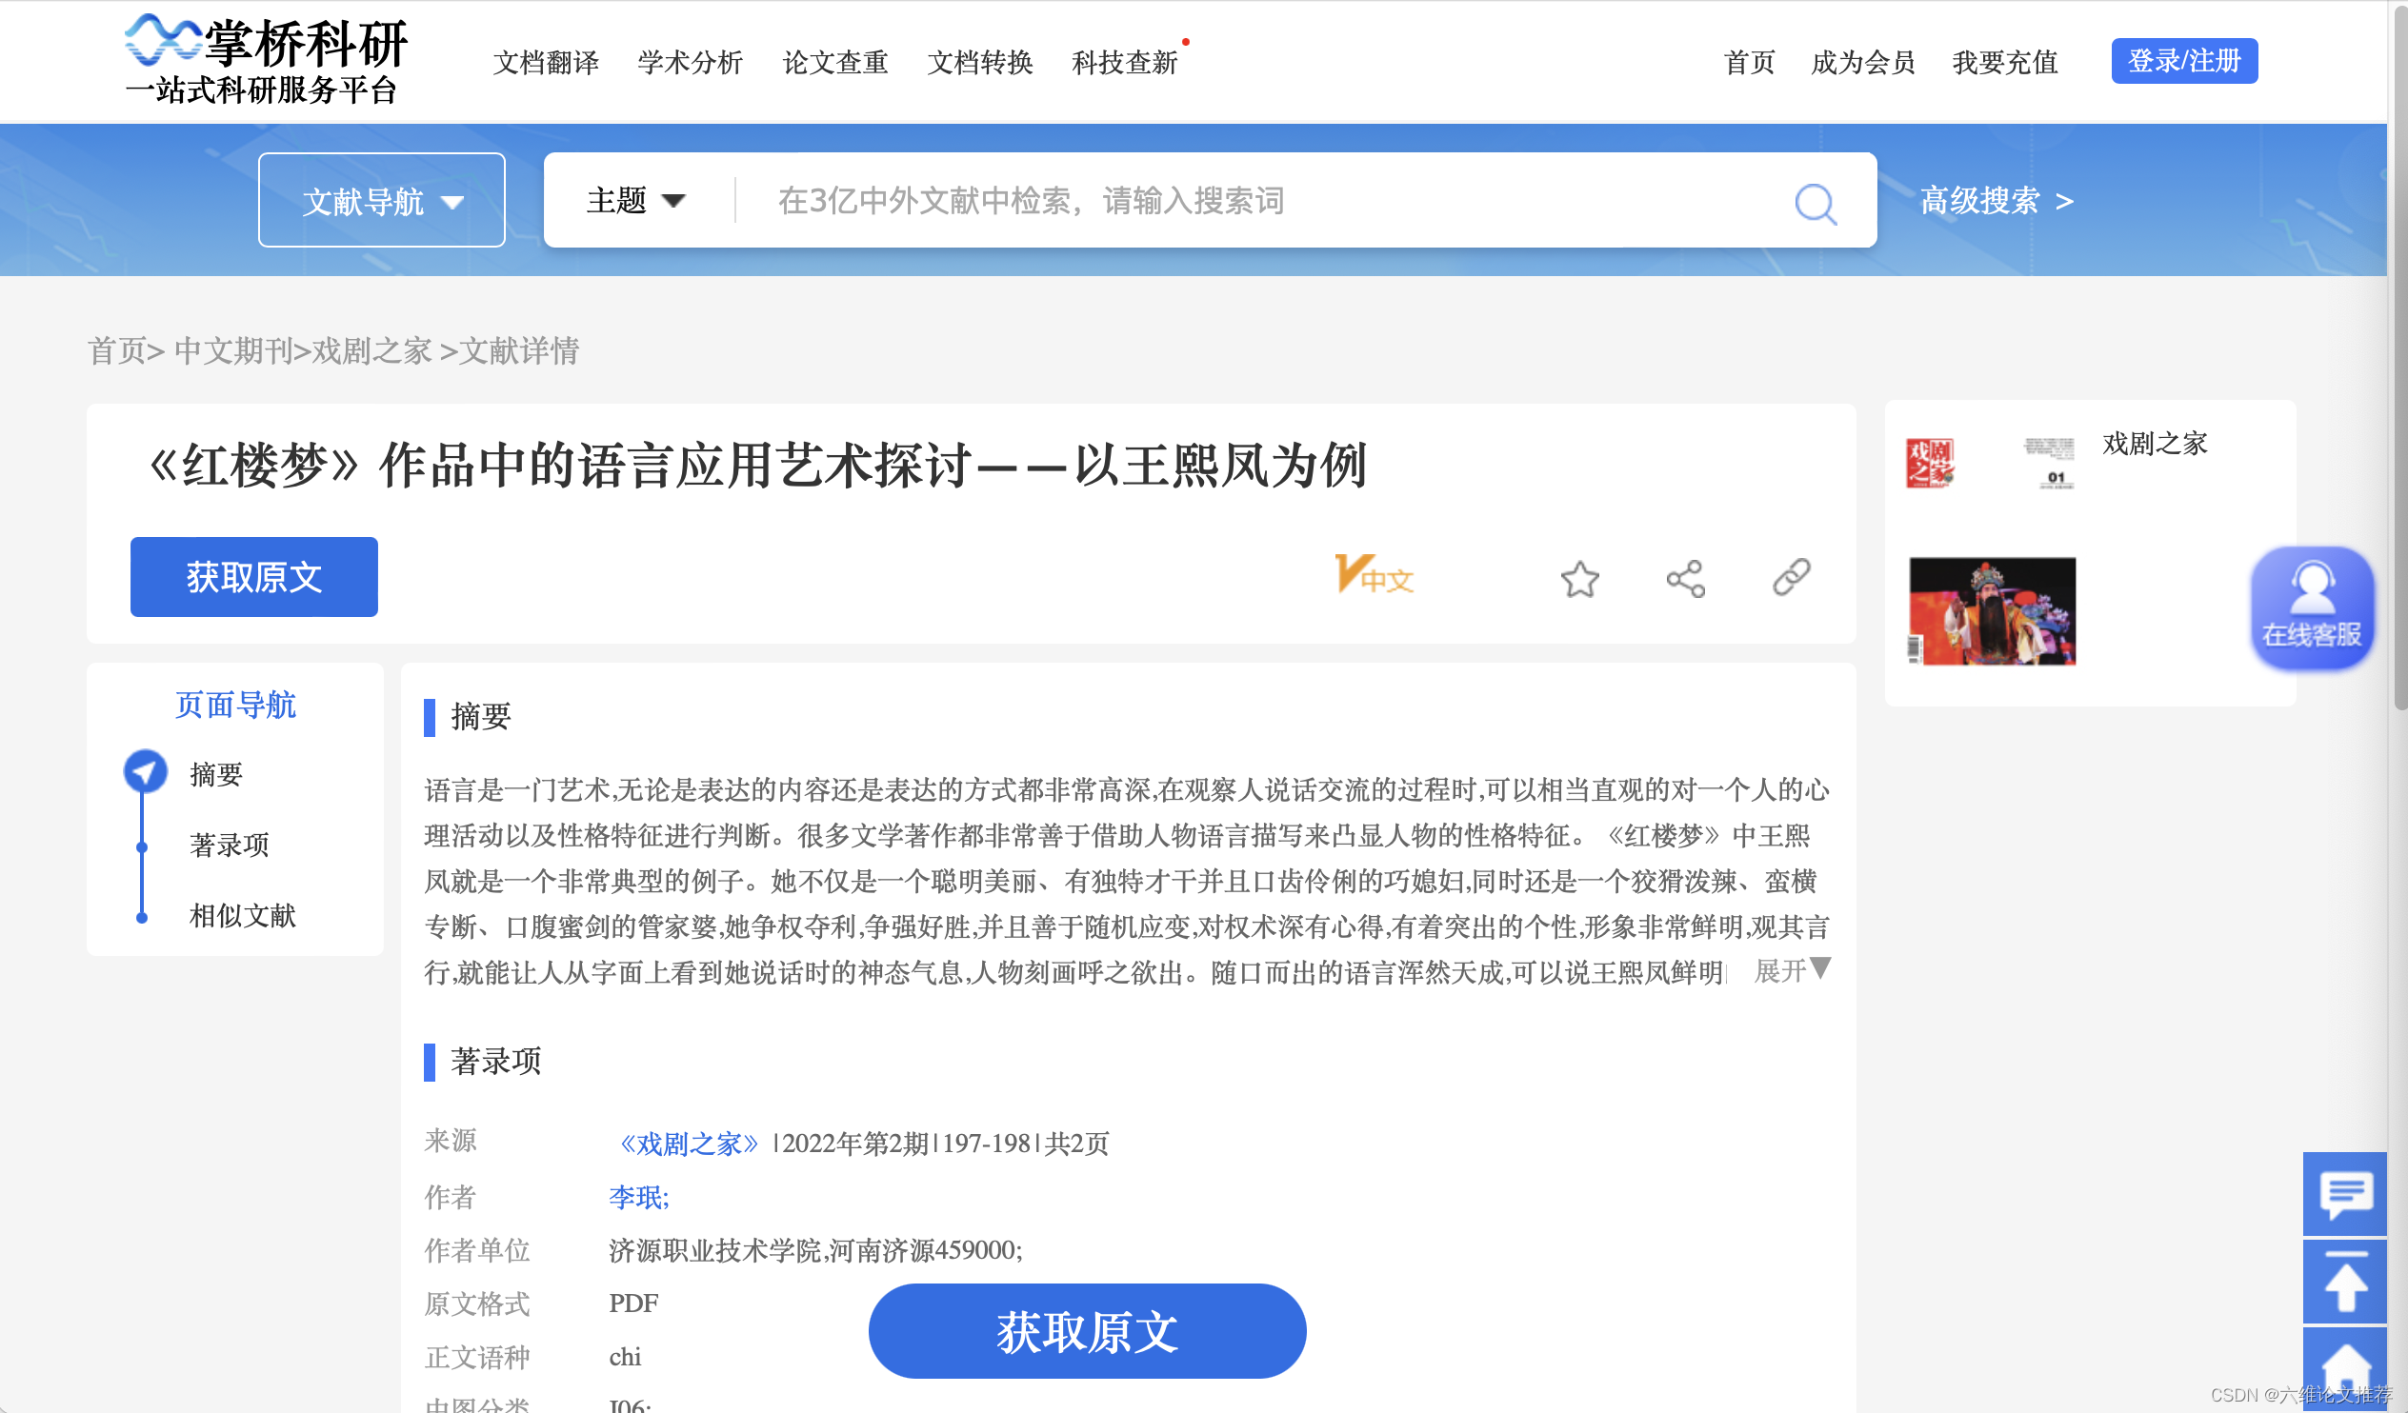Click the share icon
Screen dimensions: 2408x1413
(1686, 579)
